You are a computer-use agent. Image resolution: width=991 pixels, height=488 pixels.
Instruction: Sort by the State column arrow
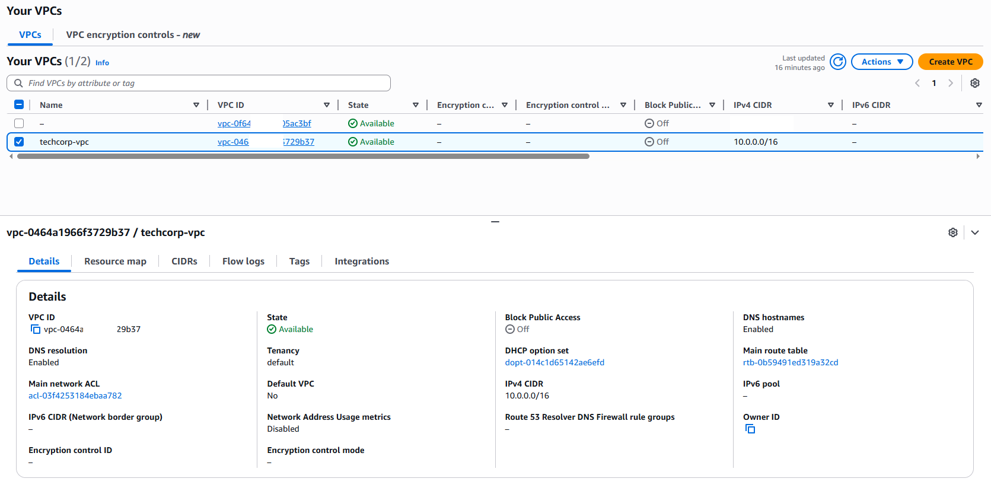(x=415, y=105)
